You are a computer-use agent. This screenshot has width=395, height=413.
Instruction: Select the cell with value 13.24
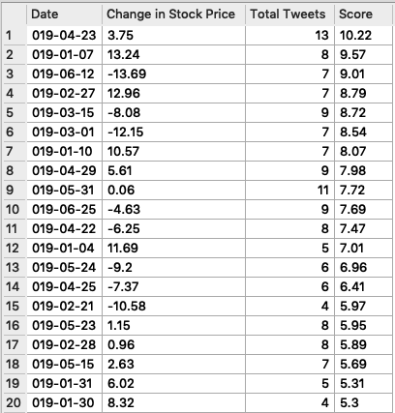(173, 55)
